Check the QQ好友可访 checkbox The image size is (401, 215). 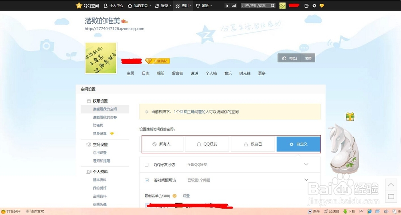tap(146, 165)
